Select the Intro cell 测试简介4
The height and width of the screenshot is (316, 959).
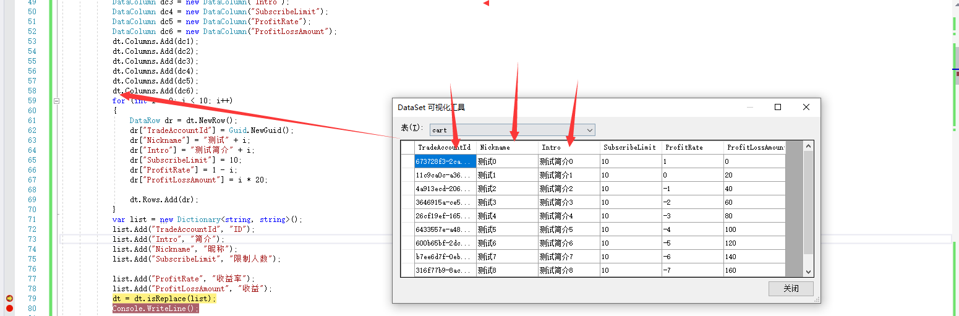pos(569,216)
